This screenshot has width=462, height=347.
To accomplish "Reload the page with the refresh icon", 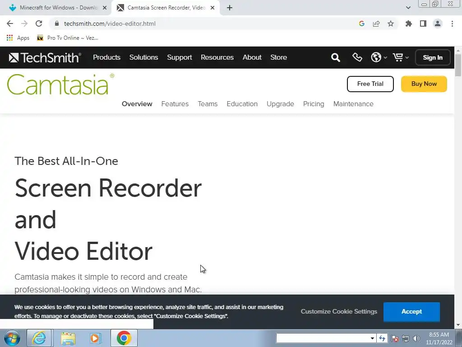I will coord(39,23).
